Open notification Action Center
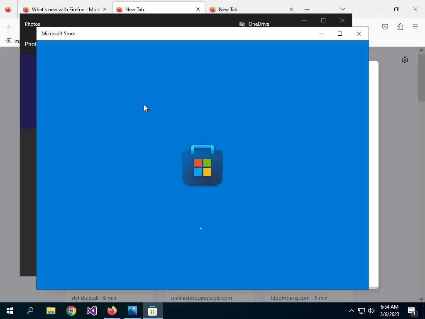425x319 pixels. [x=412, y=311]
